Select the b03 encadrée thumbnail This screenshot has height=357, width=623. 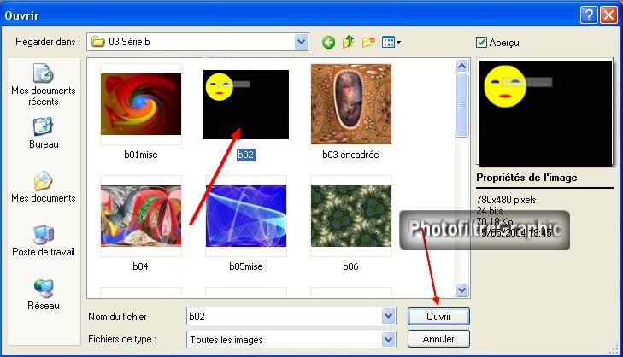[x=350, y=104]
